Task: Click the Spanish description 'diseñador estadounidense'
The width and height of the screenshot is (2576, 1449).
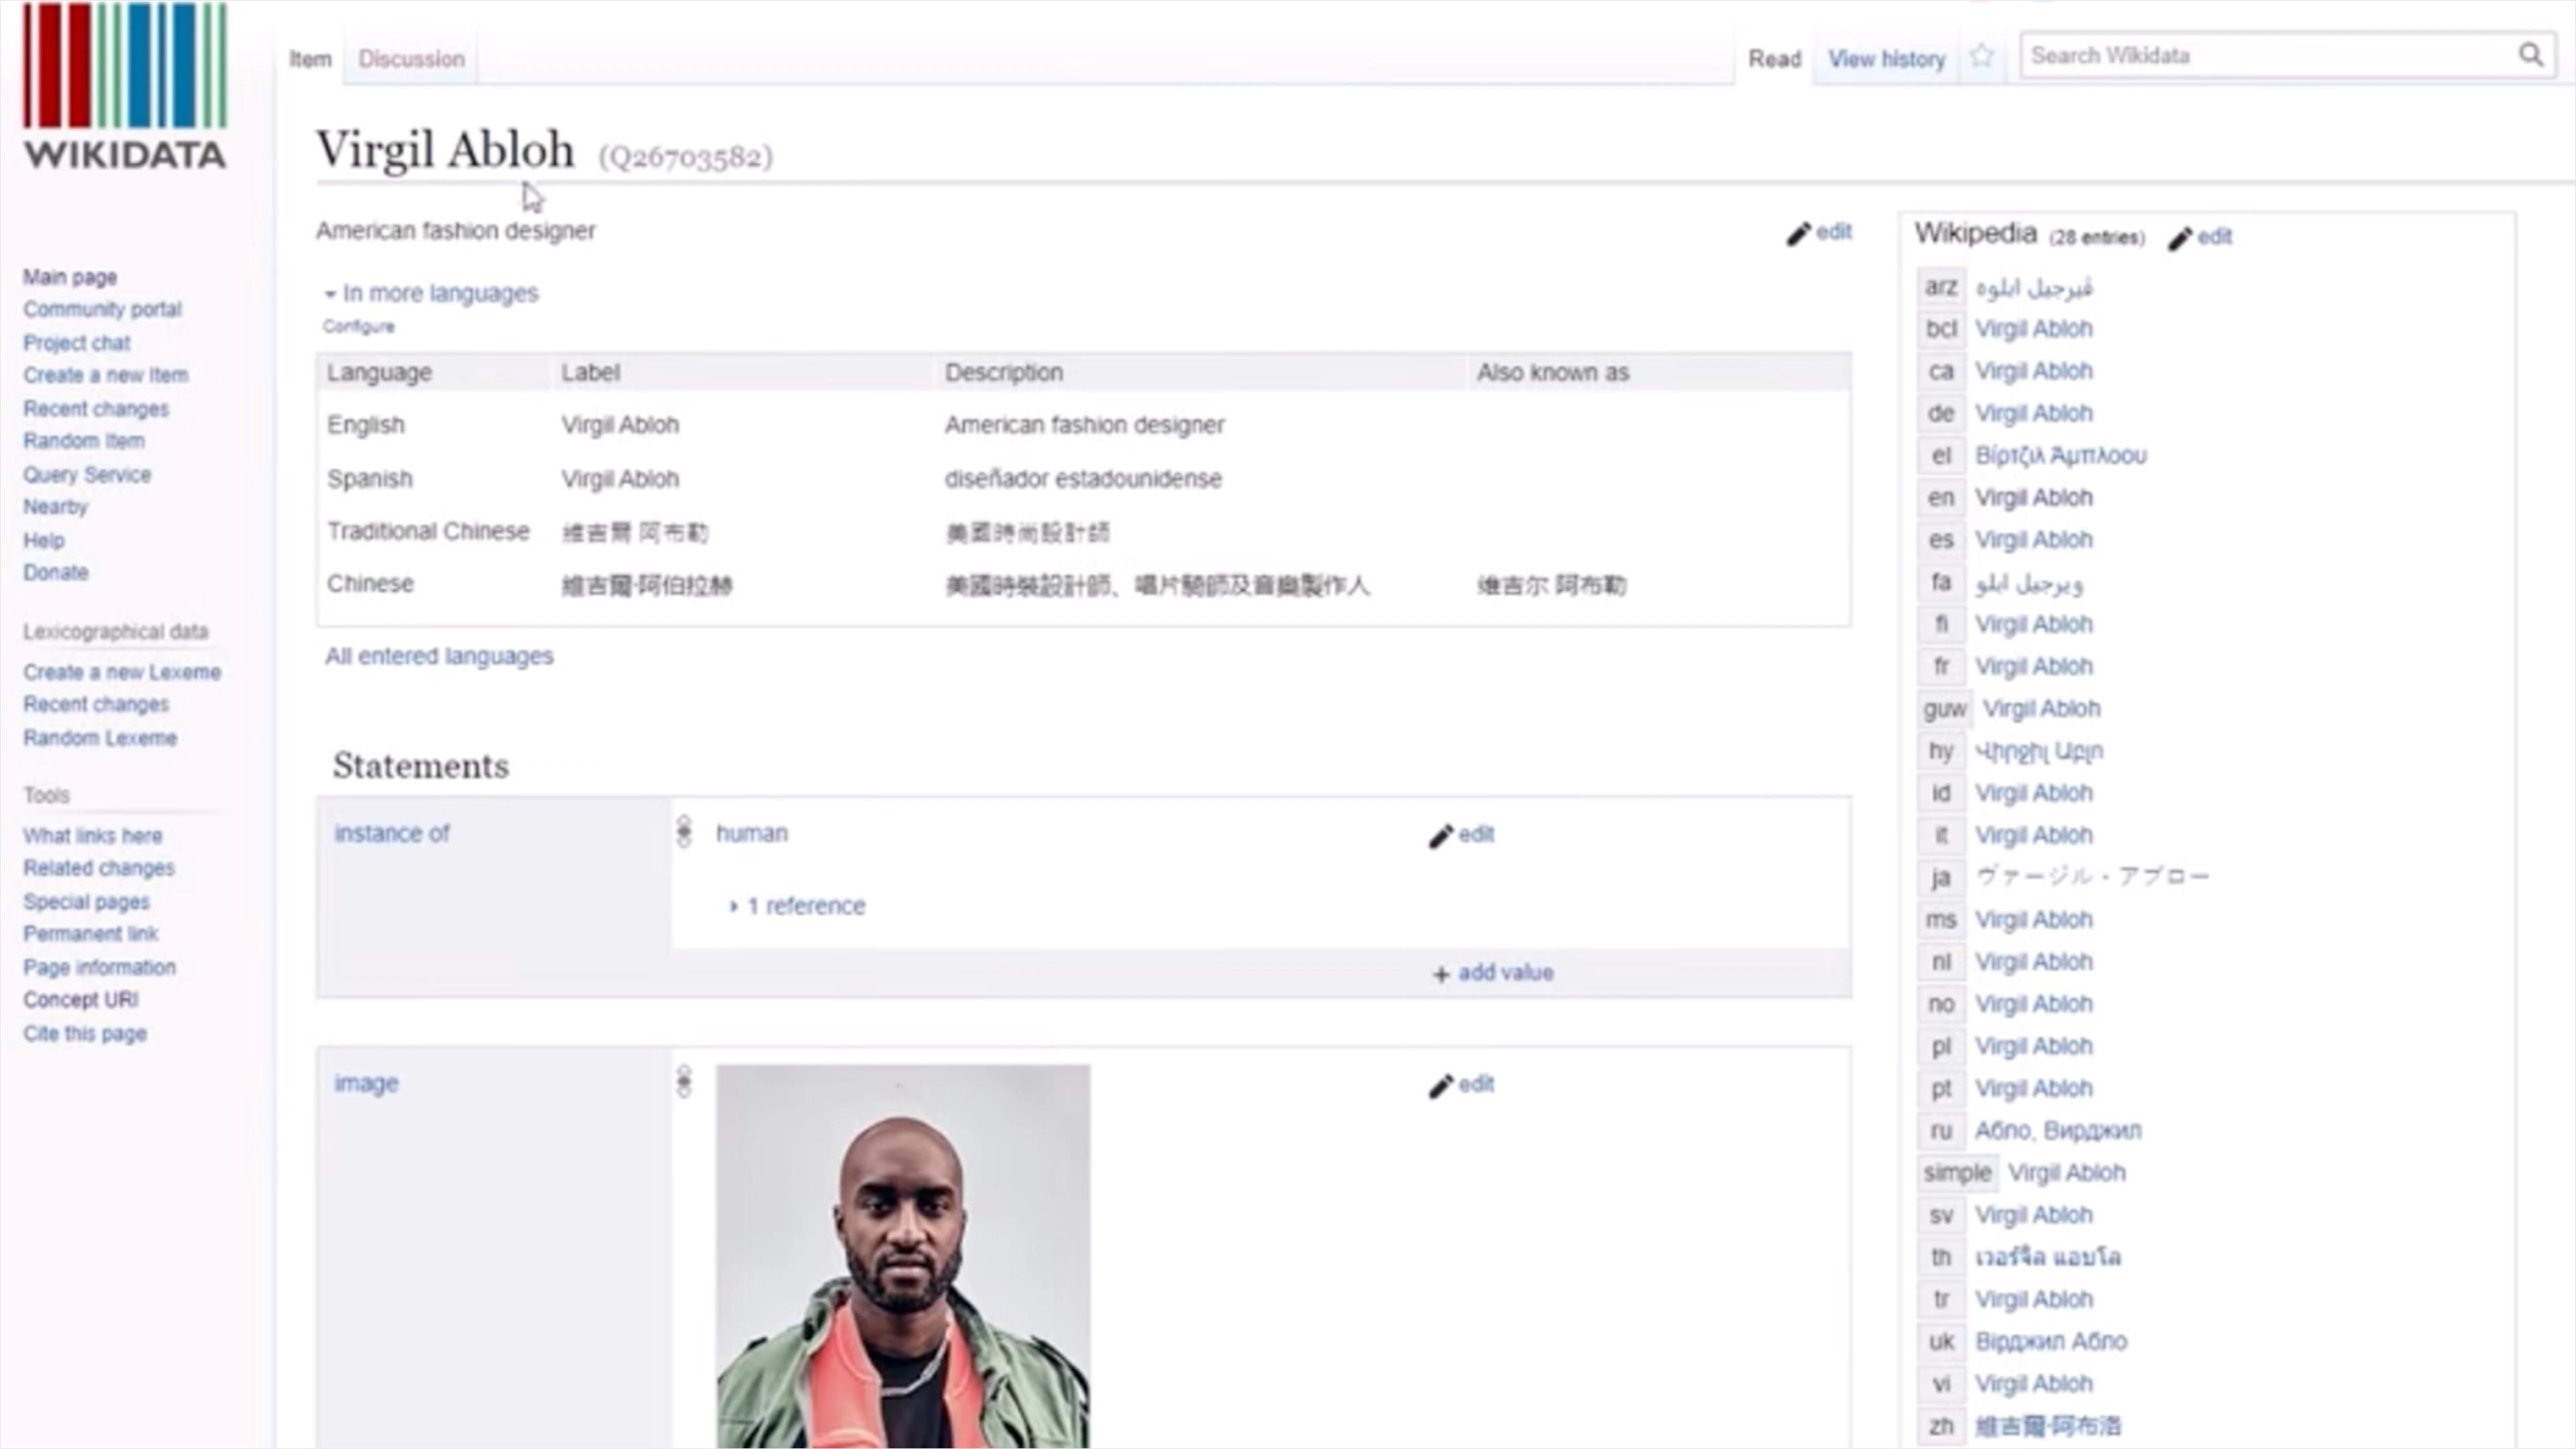Action: 1083,479
